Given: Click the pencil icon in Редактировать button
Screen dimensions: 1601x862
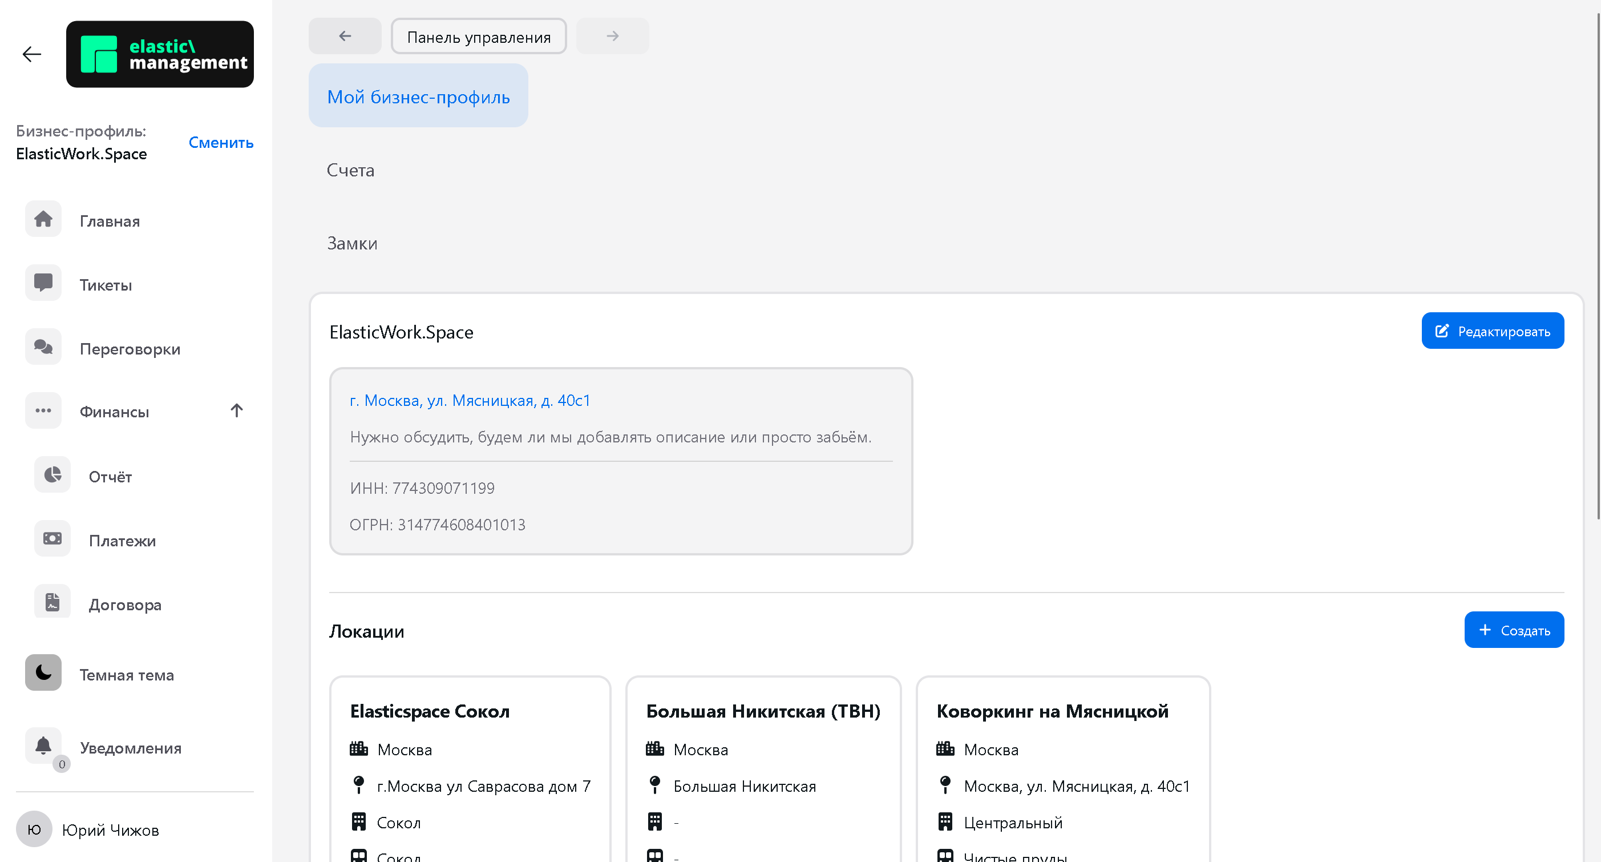Looking at the screenshot, I should 1442,332.
